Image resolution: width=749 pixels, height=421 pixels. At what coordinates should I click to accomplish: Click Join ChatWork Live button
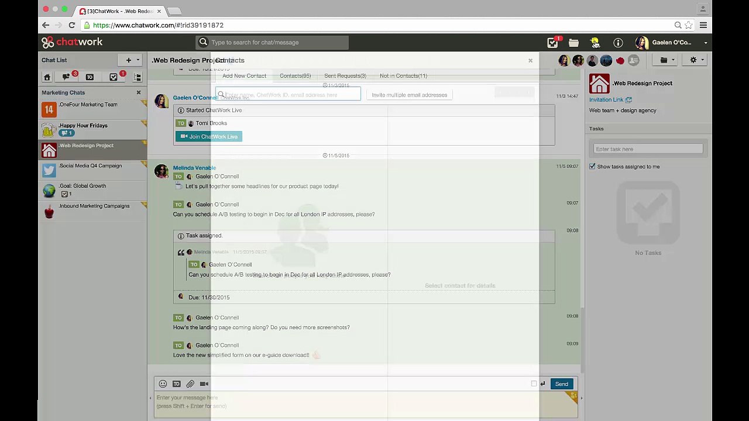(208, 137)
